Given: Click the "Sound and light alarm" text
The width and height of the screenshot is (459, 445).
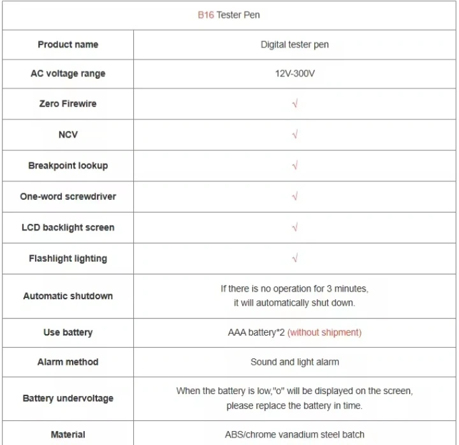Looking at the screenshot, I should coord(295,362).
